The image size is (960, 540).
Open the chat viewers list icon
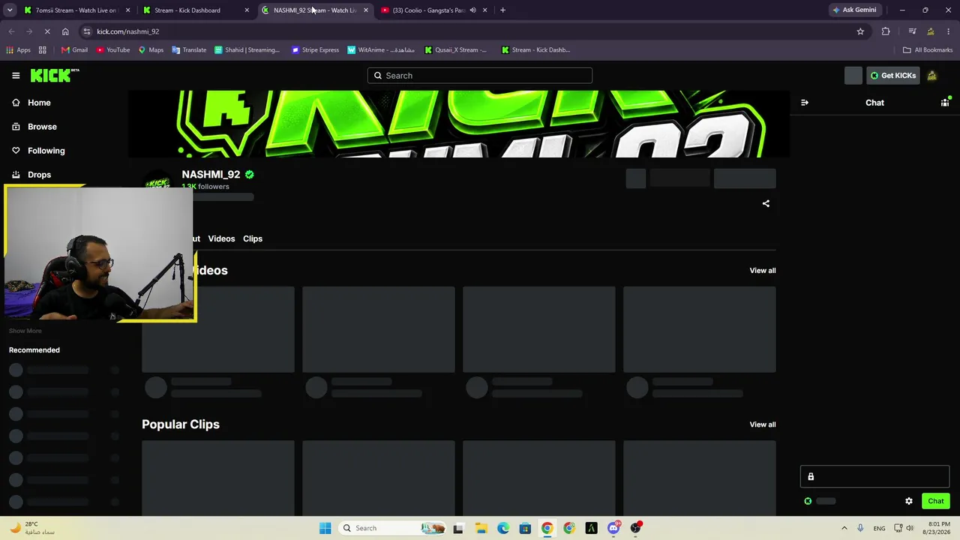945,103
